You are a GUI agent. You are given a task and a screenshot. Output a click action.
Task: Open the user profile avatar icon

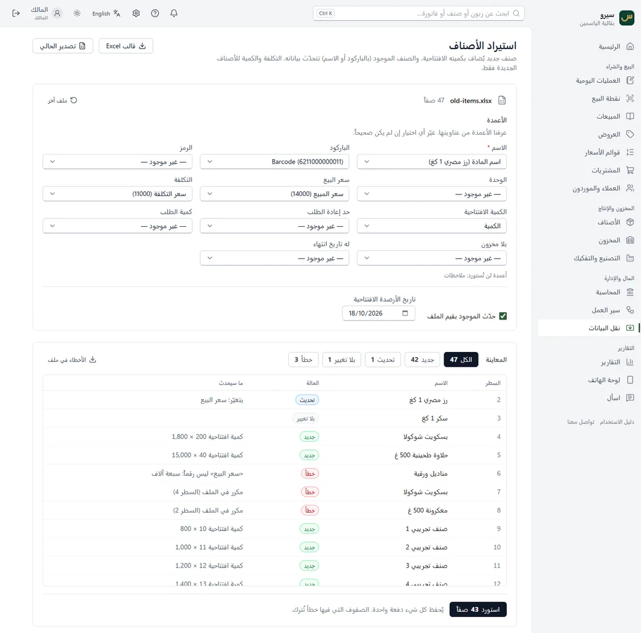tap(57, 14)
